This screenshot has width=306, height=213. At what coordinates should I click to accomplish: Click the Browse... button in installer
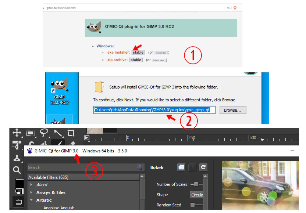point(233,110)
